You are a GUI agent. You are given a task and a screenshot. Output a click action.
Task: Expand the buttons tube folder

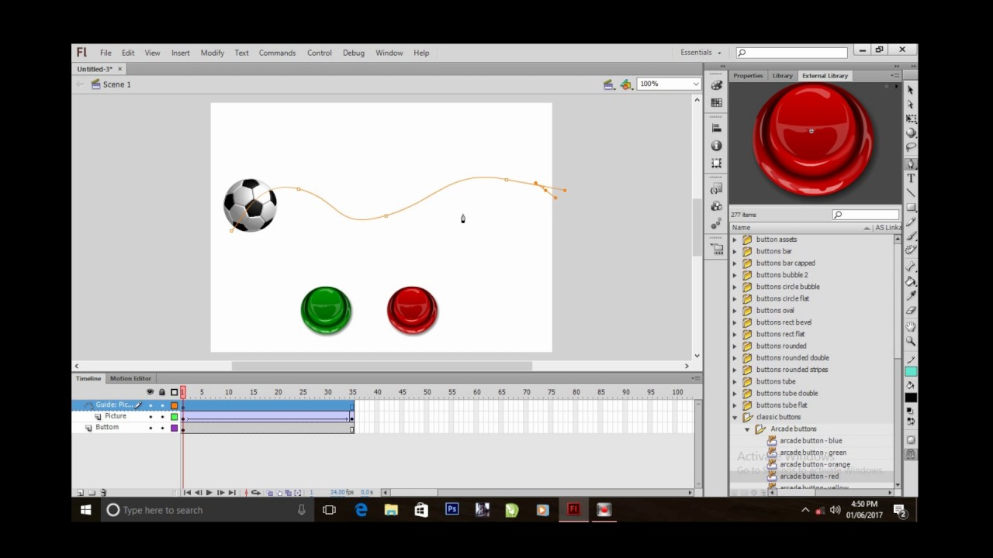pos(735,381)
